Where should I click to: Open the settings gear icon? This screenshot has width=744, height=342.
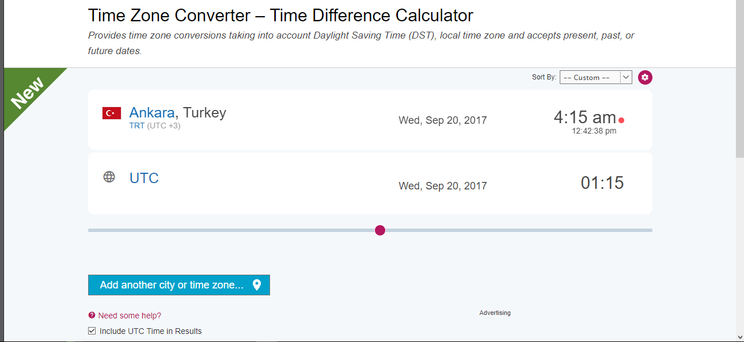click(645, 77)
